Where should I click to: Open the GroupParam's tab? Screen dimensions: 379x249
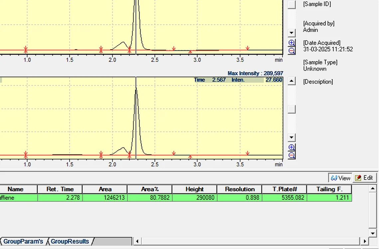(x=23, y=241)
